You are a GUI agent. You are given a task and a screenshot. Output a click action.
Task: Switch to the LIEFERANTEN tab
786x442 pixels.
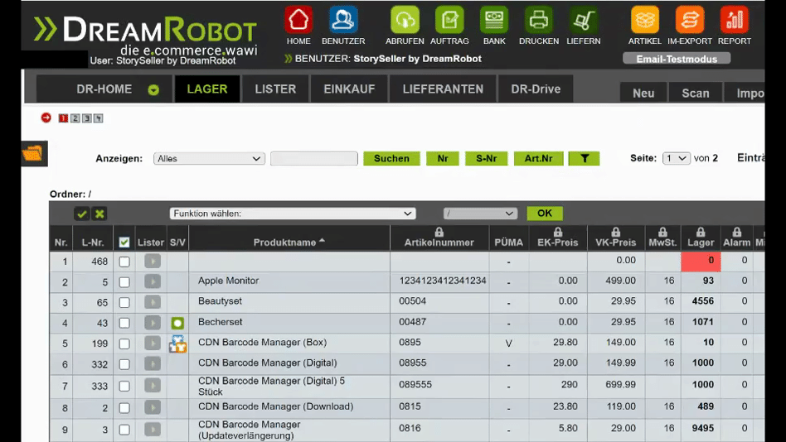pyautogui.click(x=443, y=89)
